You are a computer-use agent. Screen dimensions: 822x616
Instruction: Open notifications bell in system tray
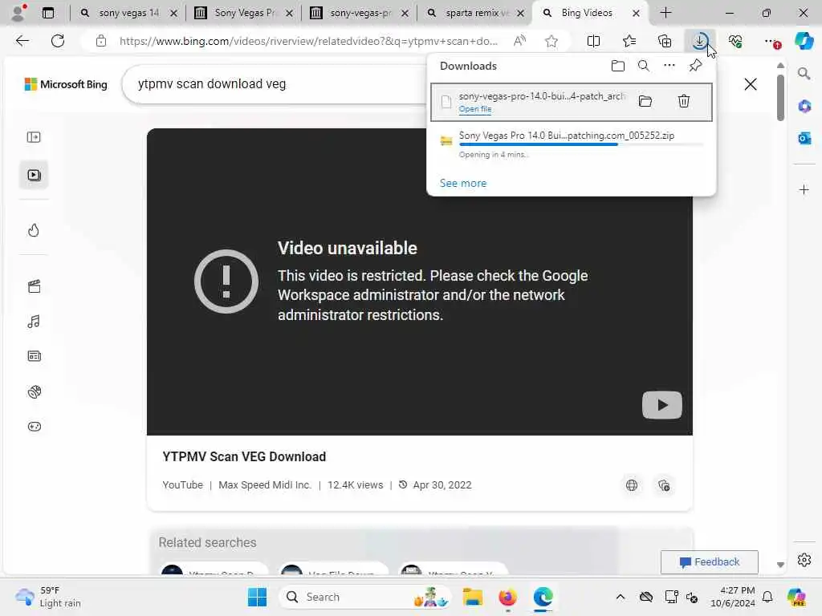[767, 597]
